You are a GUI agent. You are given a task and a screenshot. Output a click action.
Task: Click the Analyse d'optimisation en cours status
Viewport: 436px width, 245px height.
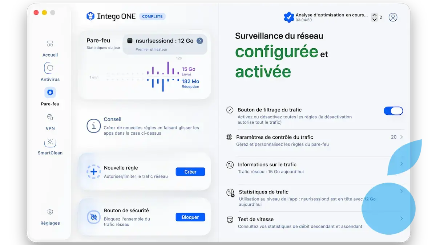(x=332, y=15)
